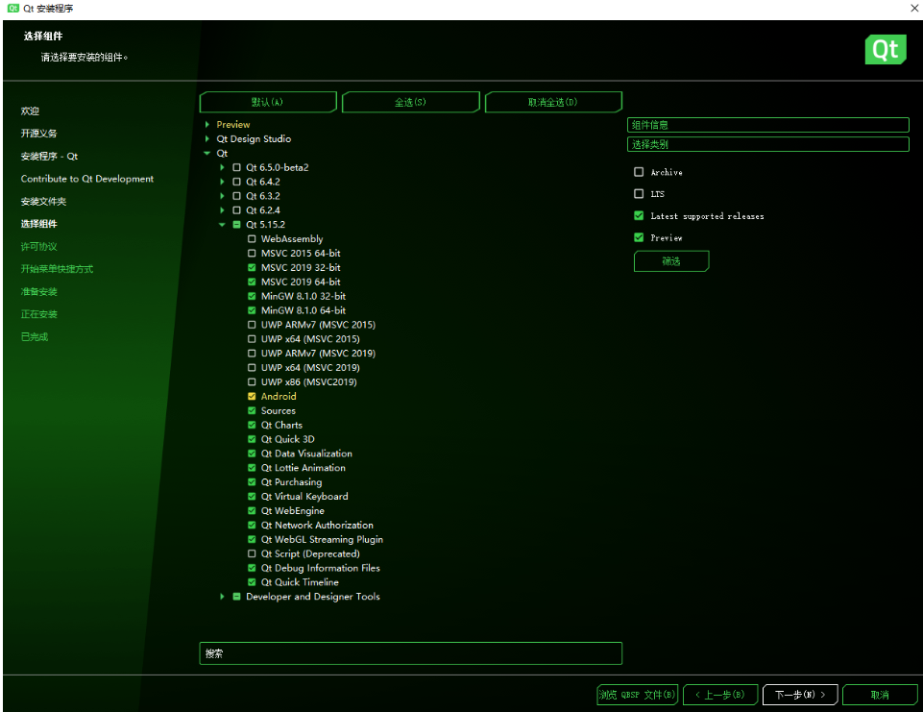Image resolution: width=923 pixels, height=712 pixels.
Task: Uncheck the Preview filter checkbox
Action: (639, 237)
